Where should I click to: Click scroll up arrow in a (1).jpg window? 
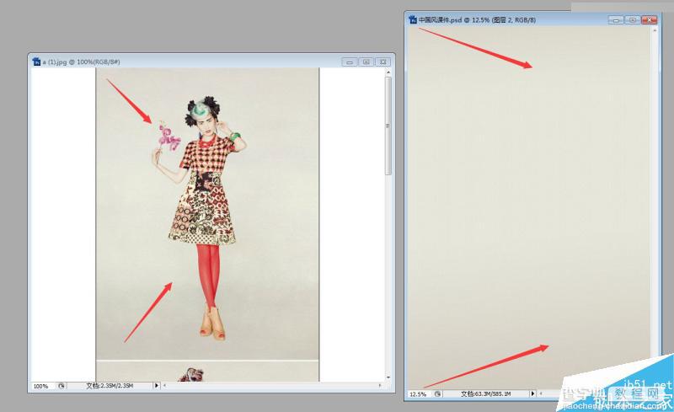(x=388, y=72)
